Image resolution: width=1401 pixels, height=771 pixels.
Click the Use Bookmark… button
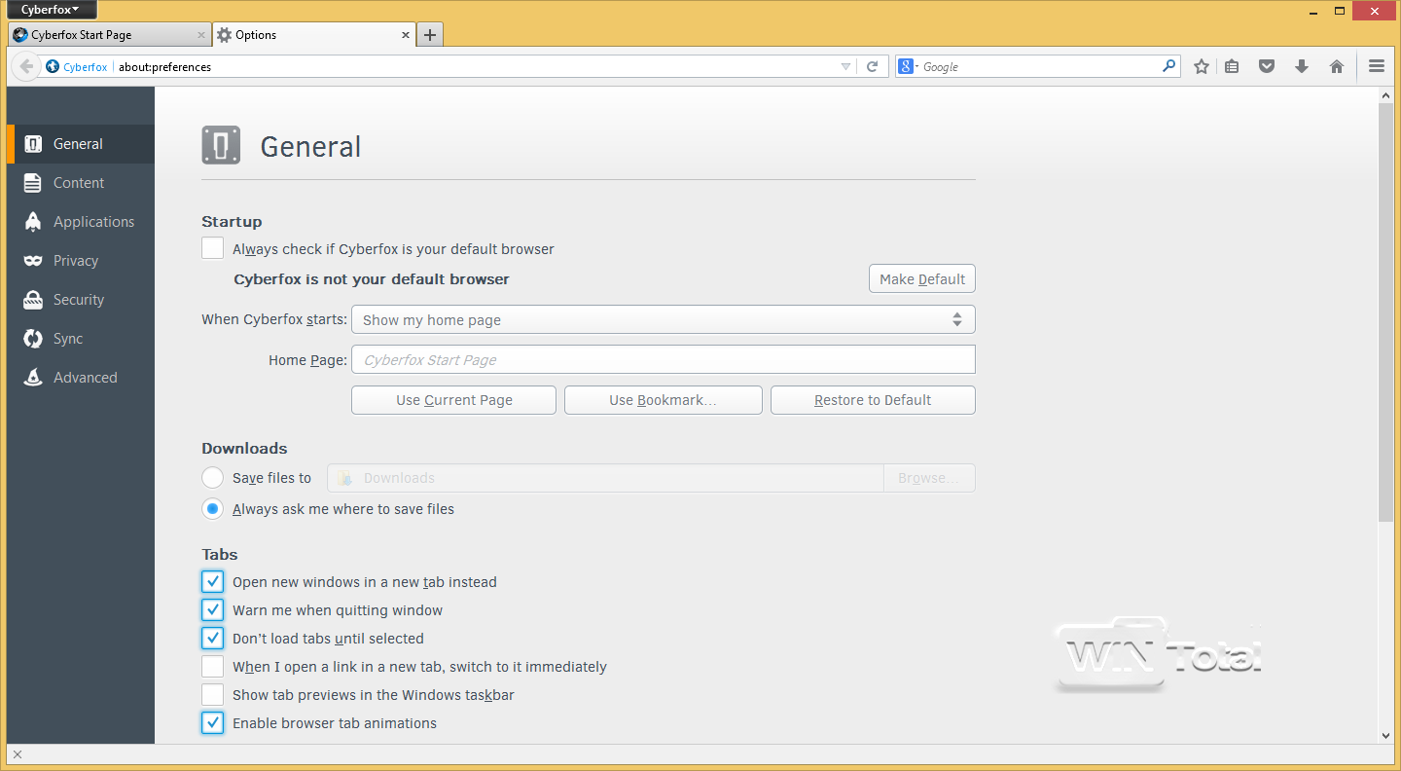[664, 400]
